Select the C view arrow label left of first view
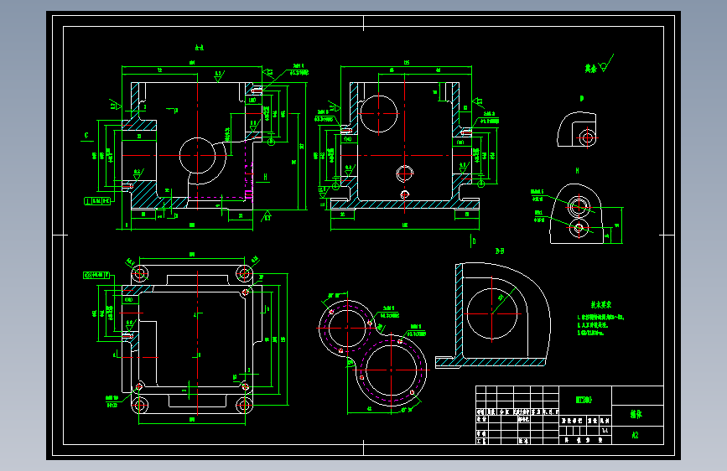 tap(86, 136)
